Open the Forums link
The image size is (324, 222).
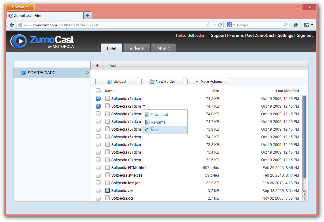click(236, 35)
